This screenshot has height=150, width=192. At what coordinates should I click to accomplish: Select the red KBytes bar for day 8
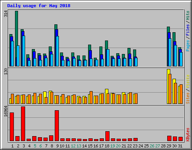(51, 138)
